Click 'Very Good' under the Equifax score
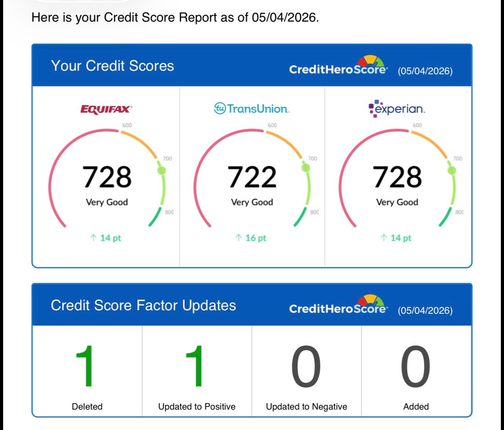Image resolution: width=504 pixels, height=430 pixels. point(107,202)
